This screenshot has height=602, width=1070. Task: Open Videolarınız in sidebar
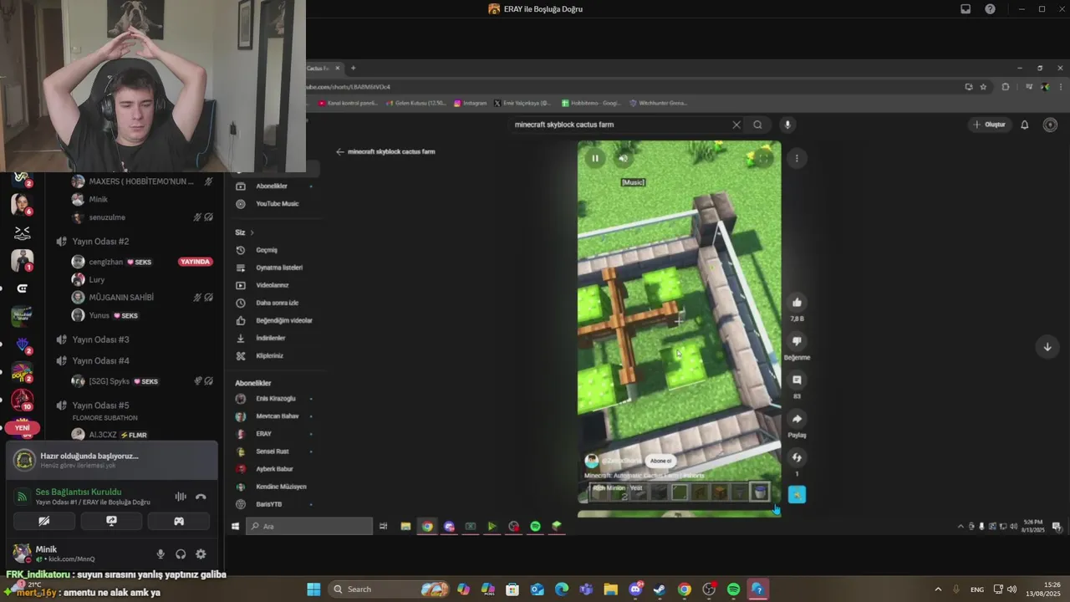click(x=273, y=285)
